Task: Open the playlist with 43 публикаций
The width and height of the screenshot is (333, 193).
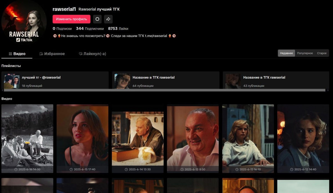Action: pos(276,80)
